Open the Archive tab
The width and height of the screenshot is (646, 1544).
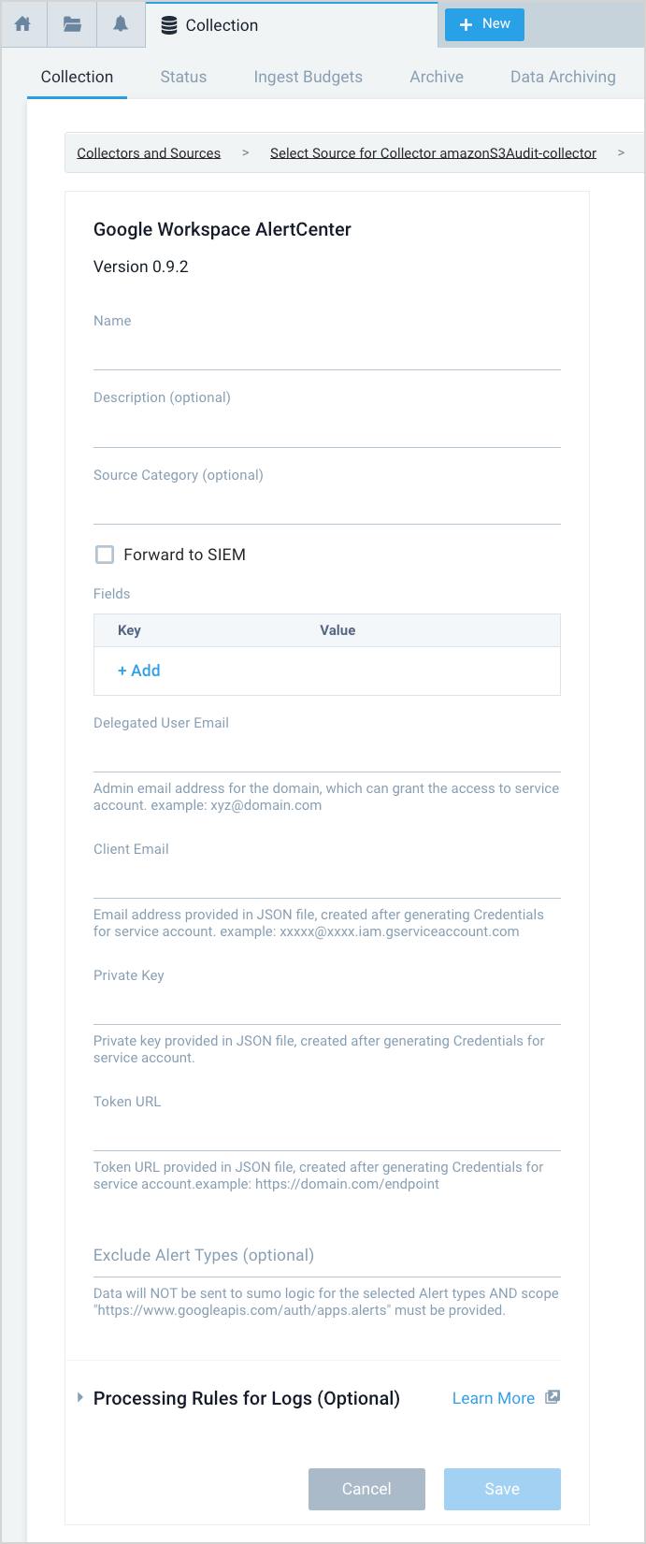coord(437,77)
